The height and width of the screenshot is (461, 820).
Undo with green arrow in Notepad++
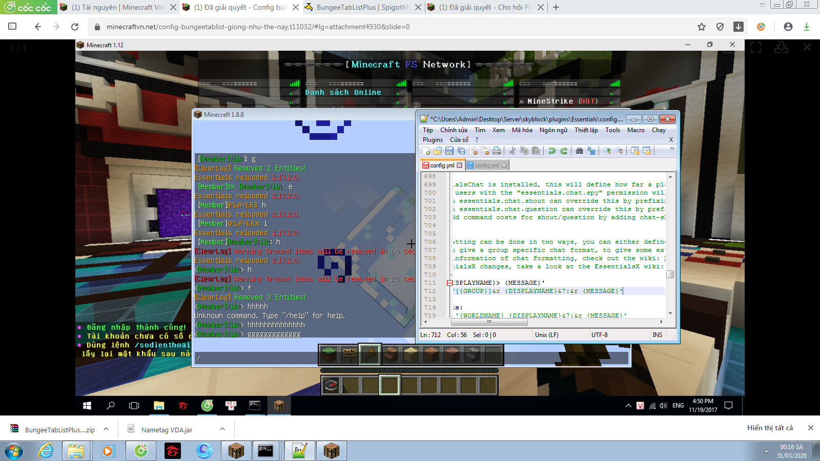[x=551, y=151]
